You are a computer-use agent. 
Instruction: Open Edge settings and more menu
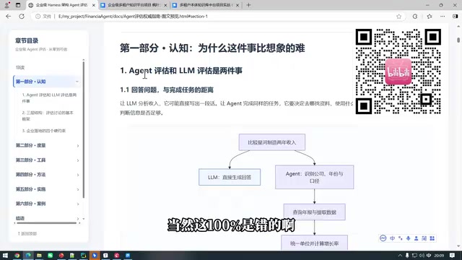pos(443,16)
